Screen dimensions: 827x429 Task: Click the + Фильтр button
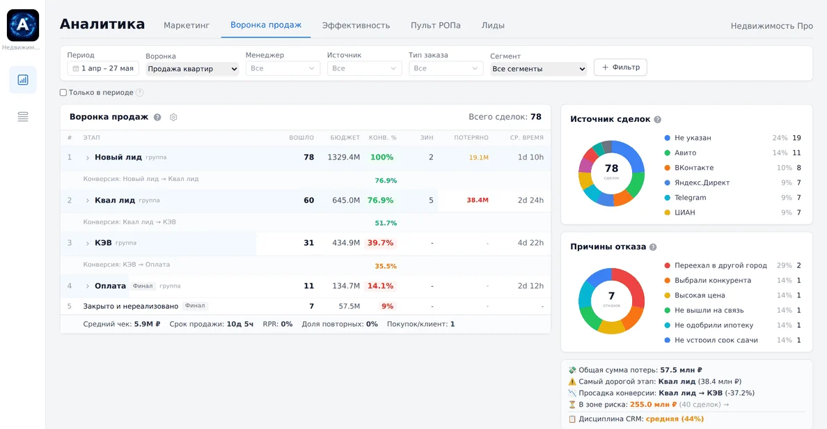pyautogui.click(x=620, y=67)
